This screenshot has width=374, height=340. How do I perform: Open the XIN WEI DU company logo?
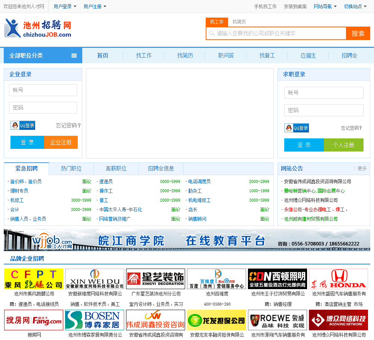click(95, 279)
